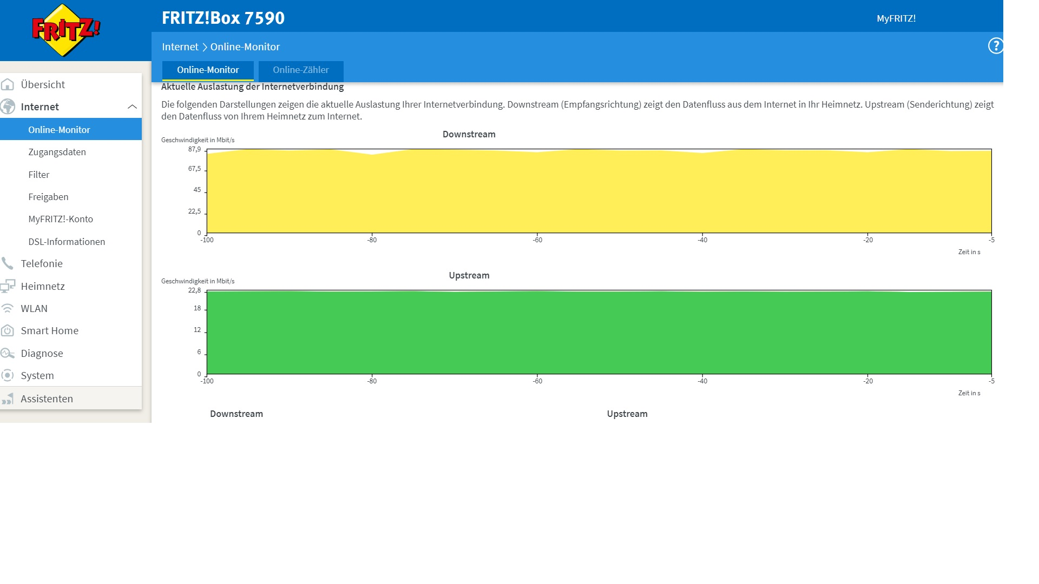Click the FRITZ! logo
The height and width of the screenshot is (584, 1039).
(65, 30)
